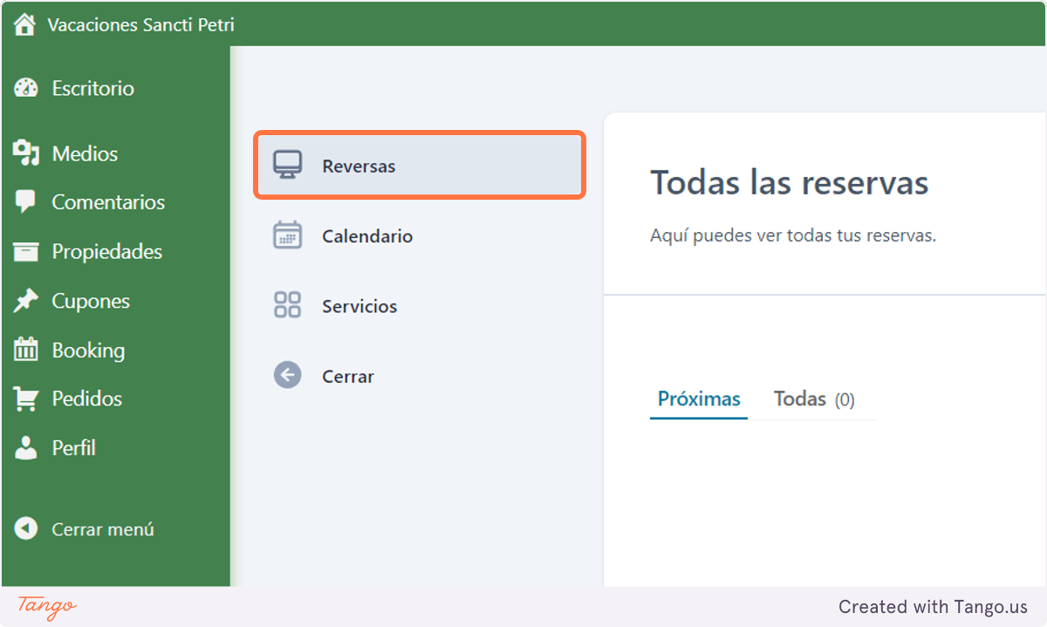Click the Cupones pushpin icon
This screenshot has height=627, width=1047.
point(26,301)
